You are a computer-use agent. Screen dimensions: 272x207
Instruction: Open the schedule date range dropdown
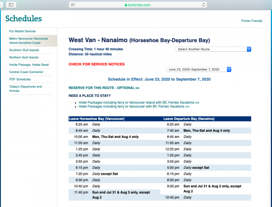coord(199,70)
